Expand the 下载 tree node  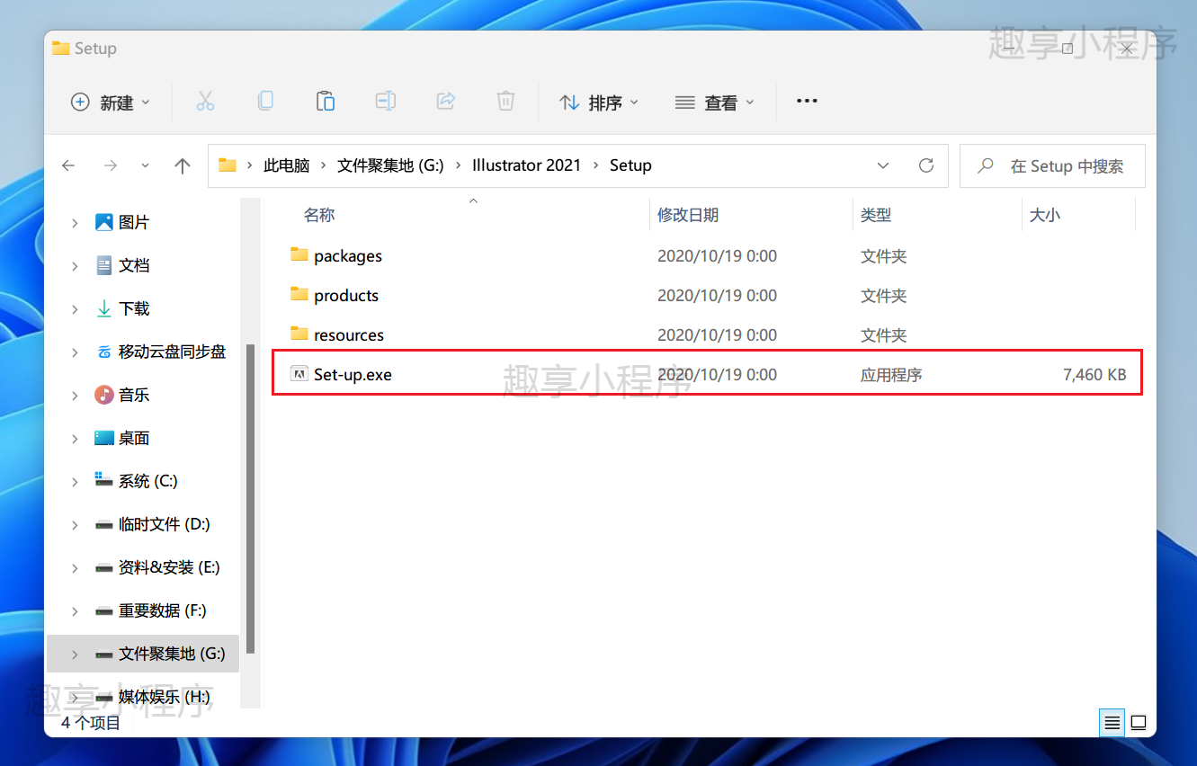[75, 308]
